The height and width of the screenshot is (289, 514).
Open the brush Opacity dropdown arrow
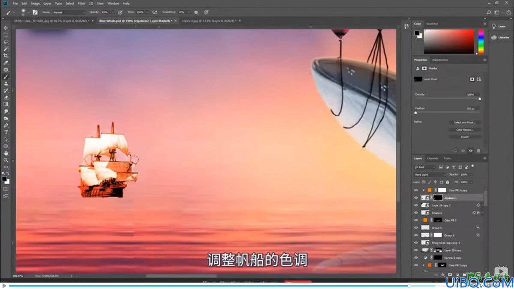(x=114, y=12)
